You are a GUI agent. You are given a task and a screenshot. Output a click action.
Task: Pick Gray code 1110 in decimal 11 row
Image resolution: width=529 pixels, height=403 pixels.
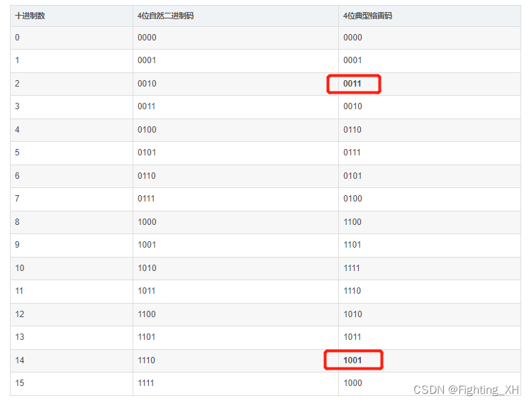(352, 291)
